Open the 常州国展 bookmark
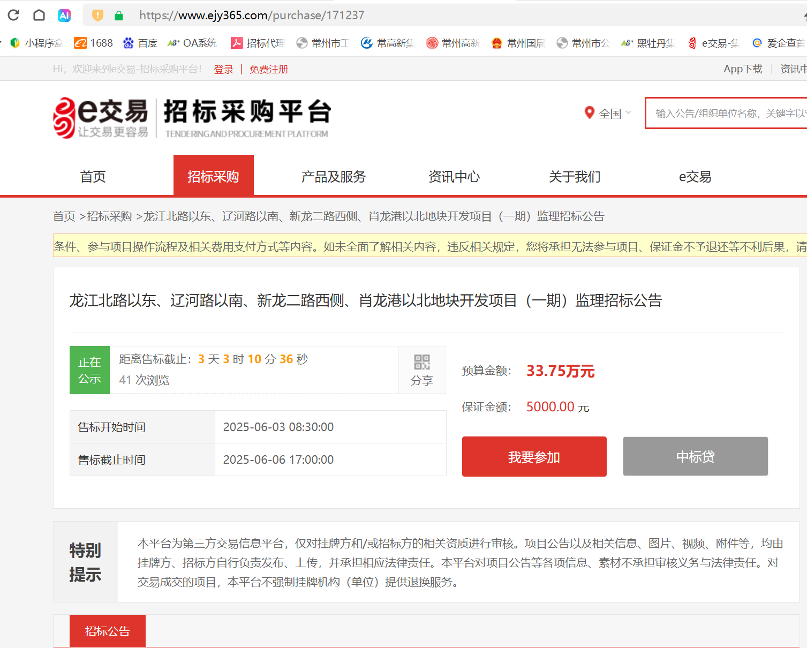Viewport: 807px width, 648px height. pos(518,43)
